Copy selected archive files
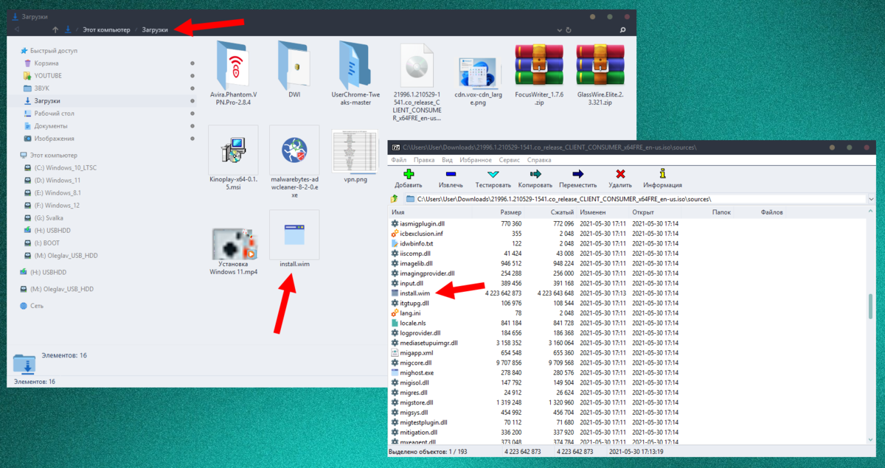This screenshot has height=468, width=885. [535, 177]
